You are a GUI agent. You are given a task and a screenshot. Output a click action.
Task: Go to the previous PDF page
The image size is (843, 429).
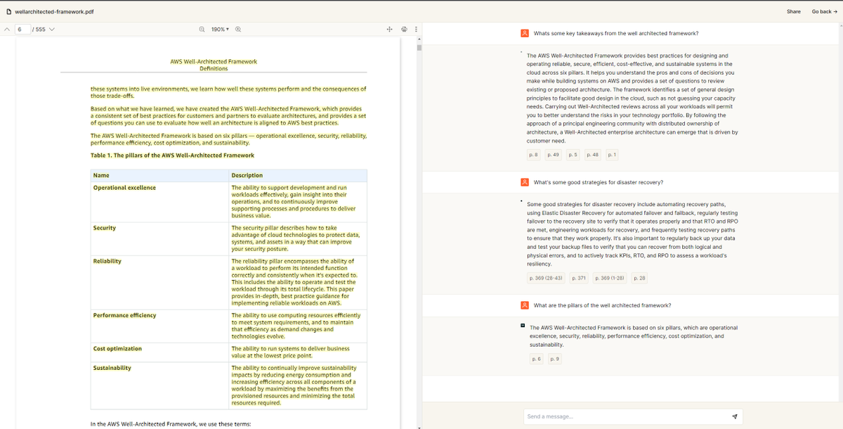pyautogui.click(x=7, y=29)
